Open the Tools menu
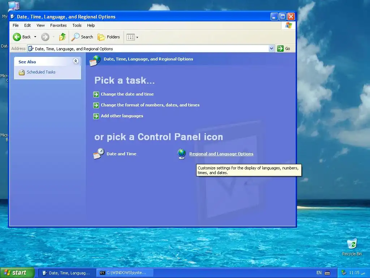 [x=77, y=25]
